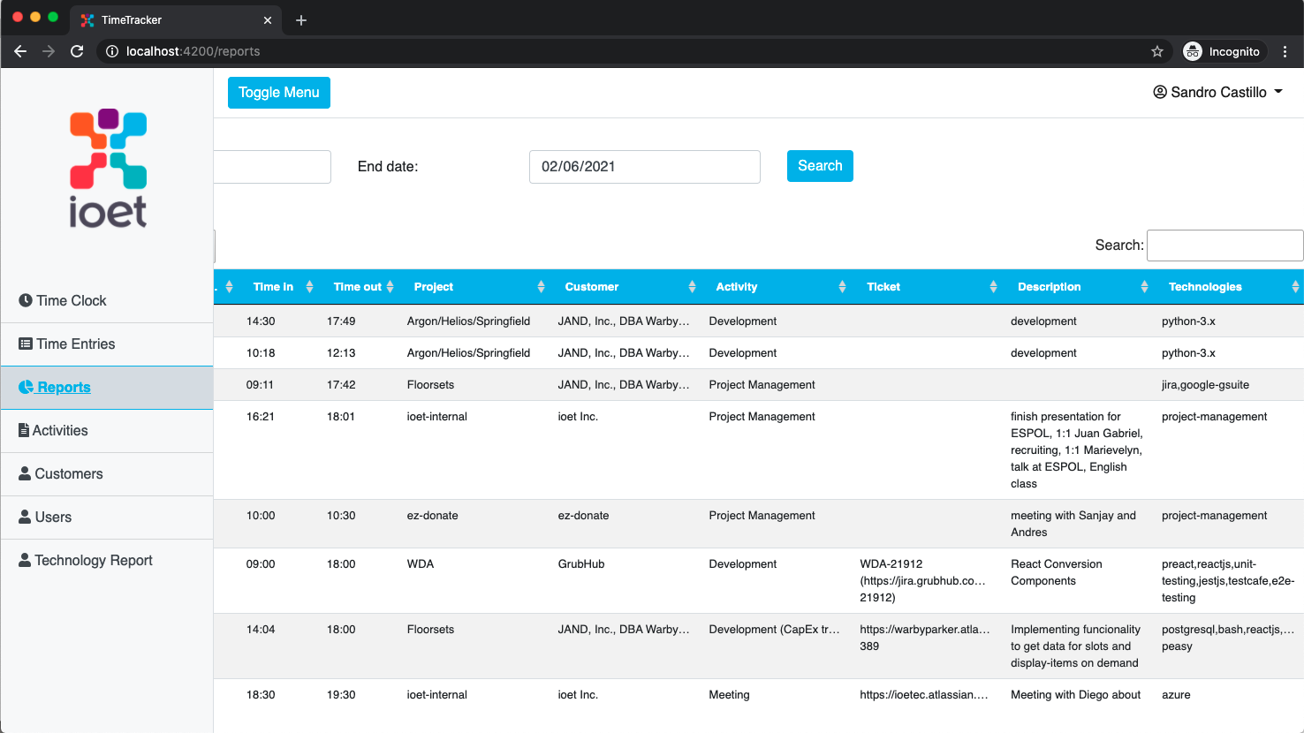
Task: Click 'meeting with Sanjay and Andres' description
Action: pos(1073,524)
